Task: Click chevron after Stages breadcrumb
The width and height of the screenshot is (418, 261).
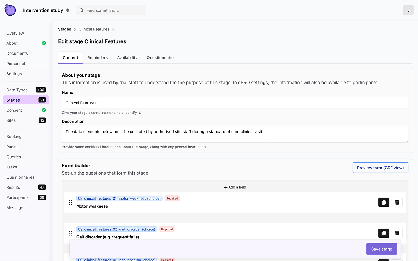Action: (75, 30)
